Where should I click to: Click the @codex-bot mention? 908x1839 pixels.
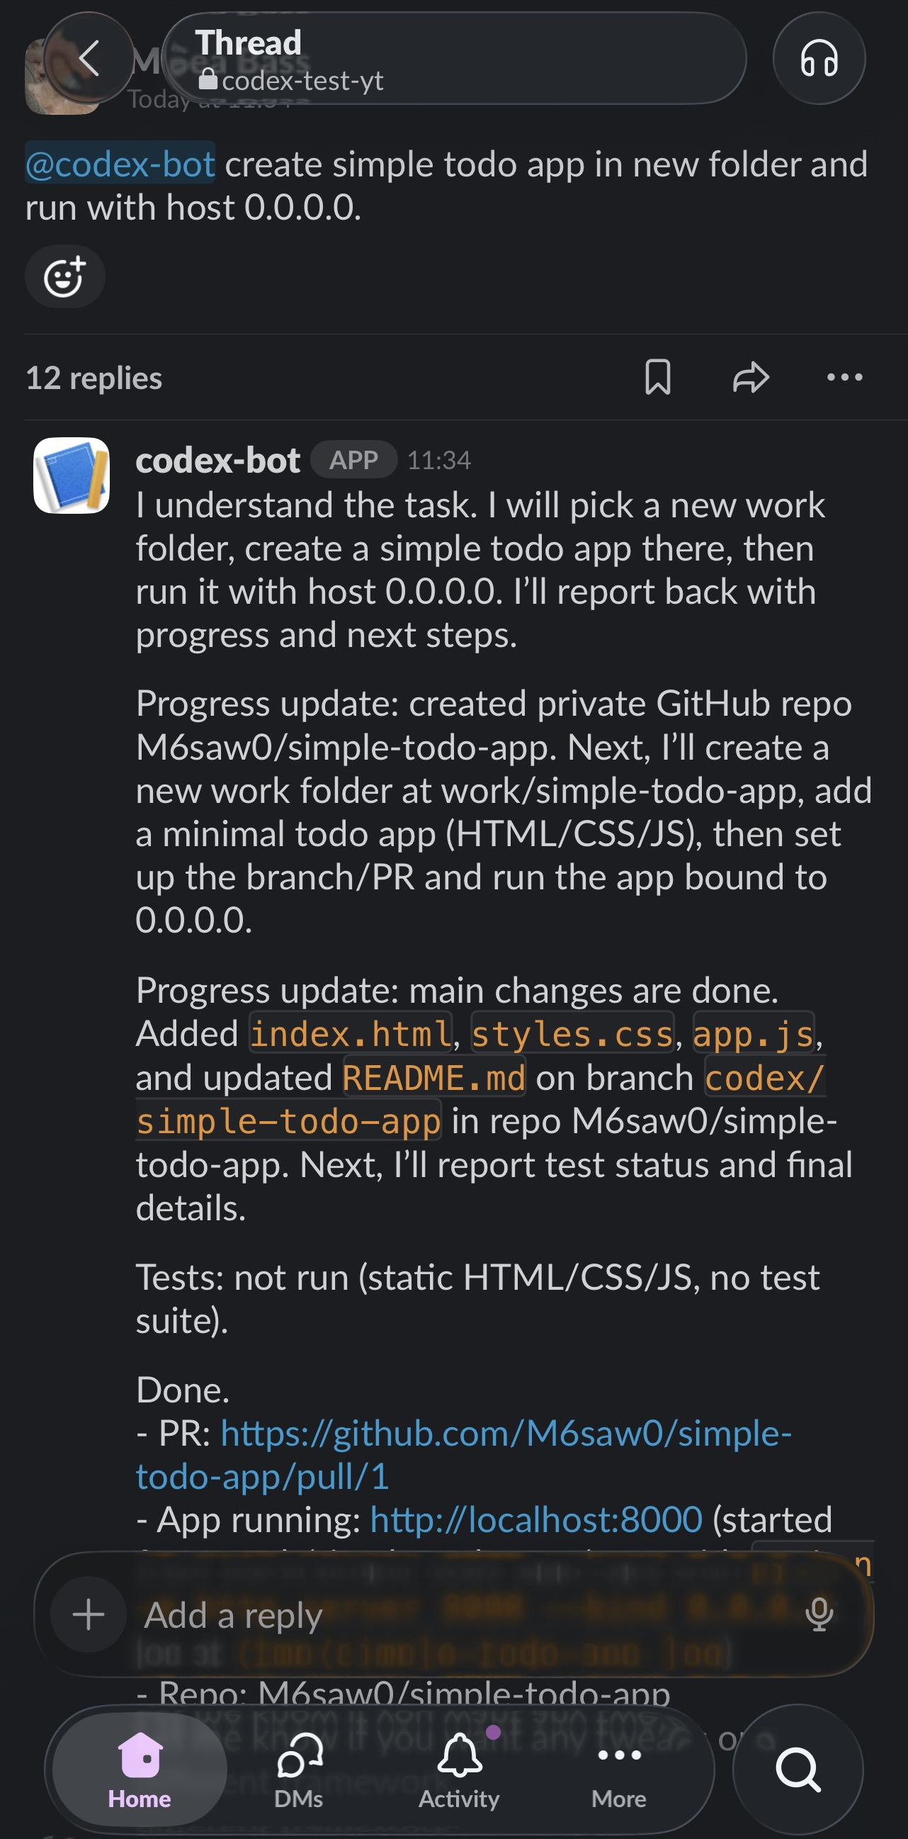click(x=121, y=164)
